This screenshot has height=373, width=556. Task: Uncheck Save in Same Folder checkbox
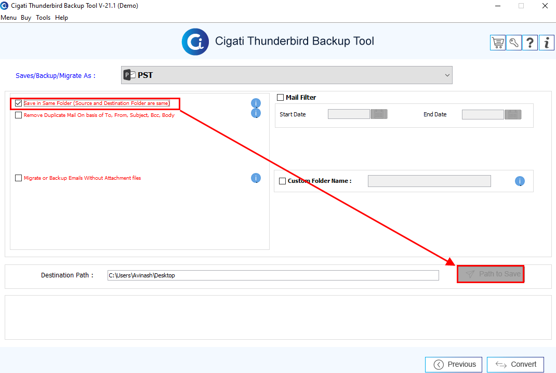(x=18, y=103)
